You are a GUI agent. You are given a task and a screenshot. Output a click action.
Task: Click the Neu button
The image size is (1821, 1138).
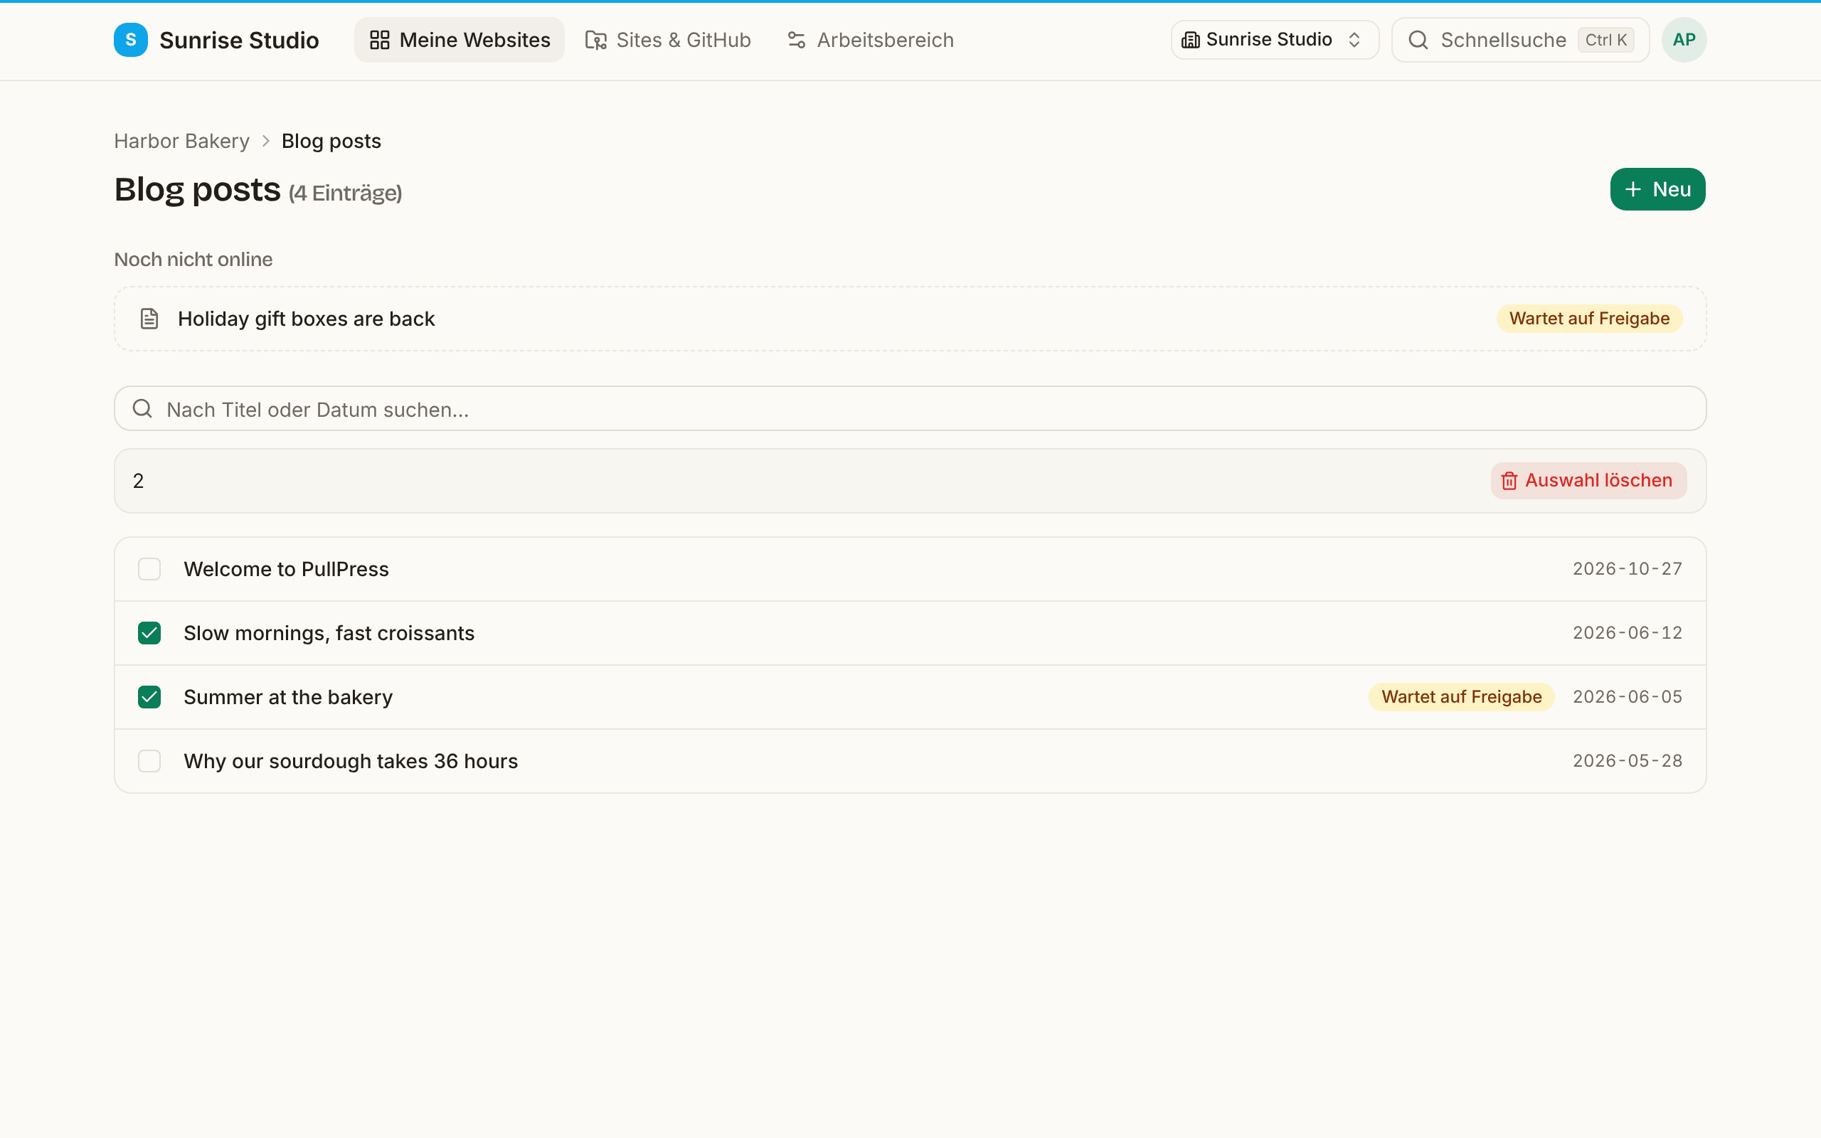coord(1657,189)
